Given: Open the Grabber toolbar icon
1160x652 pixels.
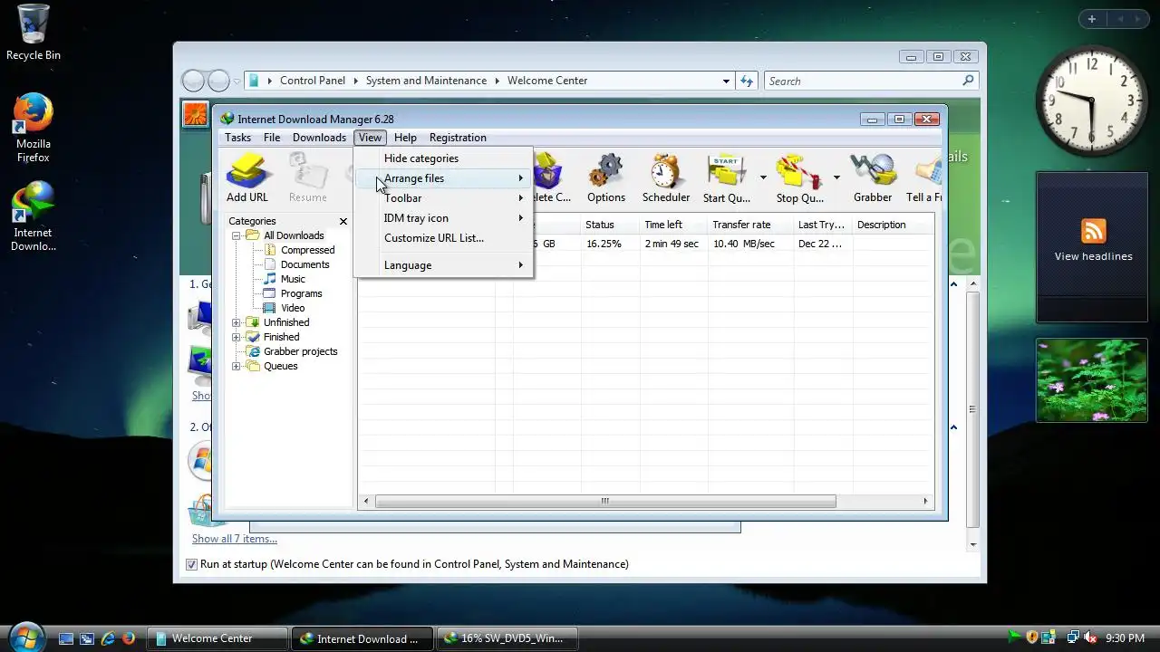Looking at the screenshot, I should point(873,177).
